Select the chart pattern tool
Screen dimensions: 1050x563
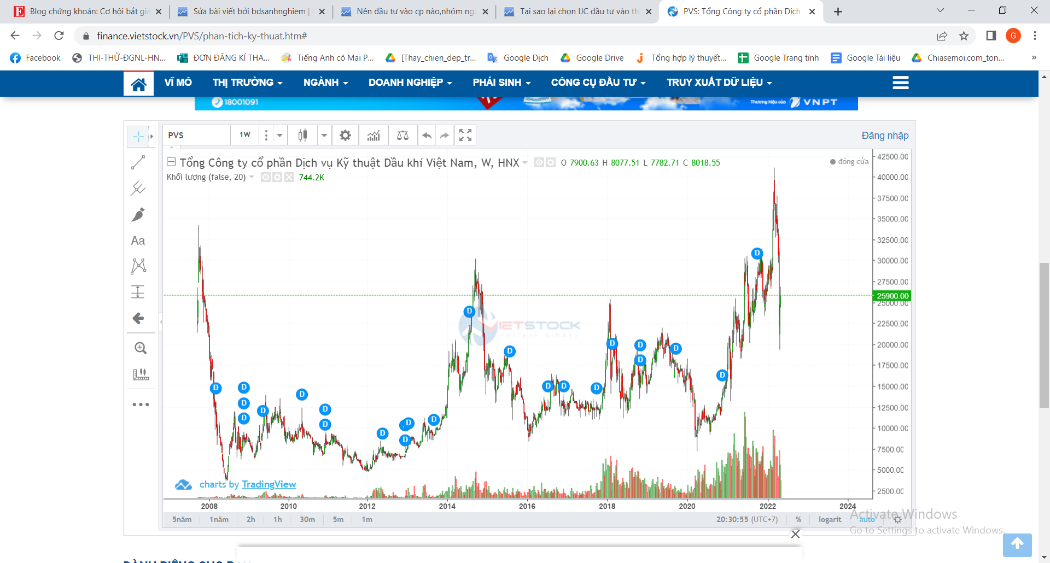click(138, 266)
